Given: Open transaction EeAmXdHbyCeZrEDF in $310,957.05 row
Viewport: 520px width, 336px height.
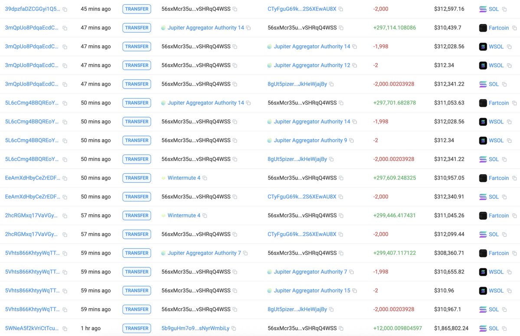Looking at the screenshot, I should 33,178.
